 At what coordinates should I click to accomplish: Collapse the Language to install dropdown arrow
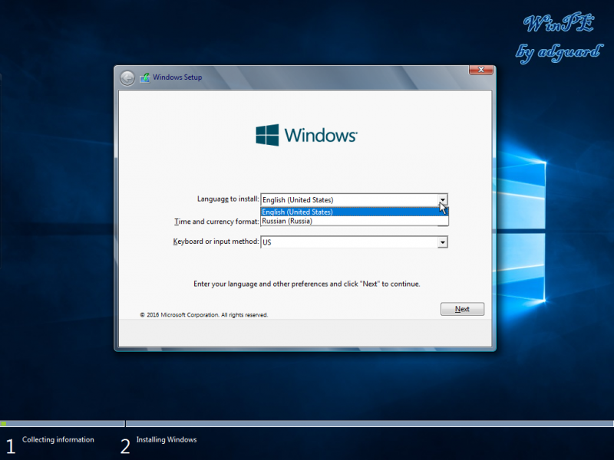(x=443, y=200)
